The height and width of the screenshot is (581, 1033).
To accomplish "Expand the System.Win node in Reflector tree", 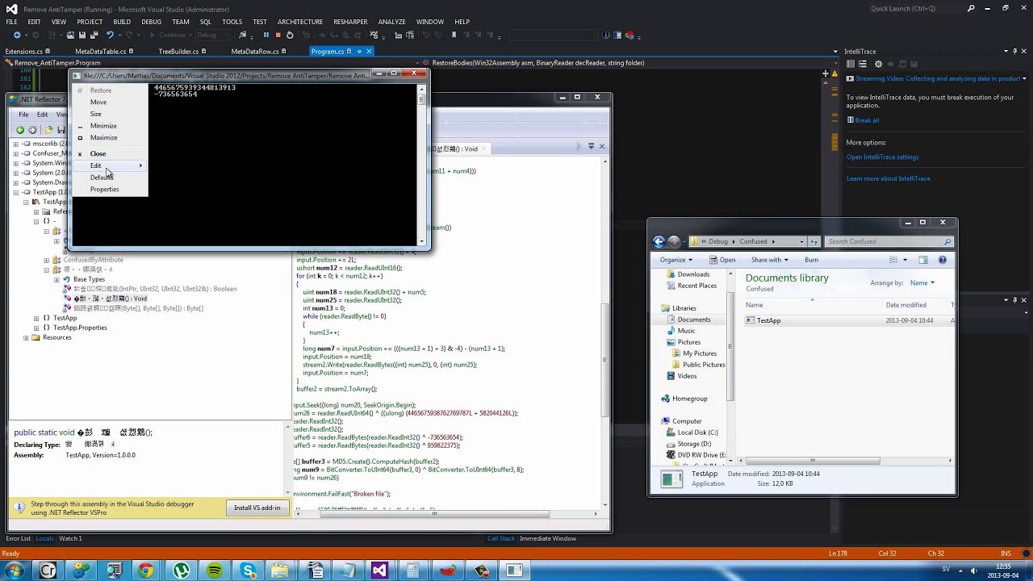I will (x=15, y=163).
